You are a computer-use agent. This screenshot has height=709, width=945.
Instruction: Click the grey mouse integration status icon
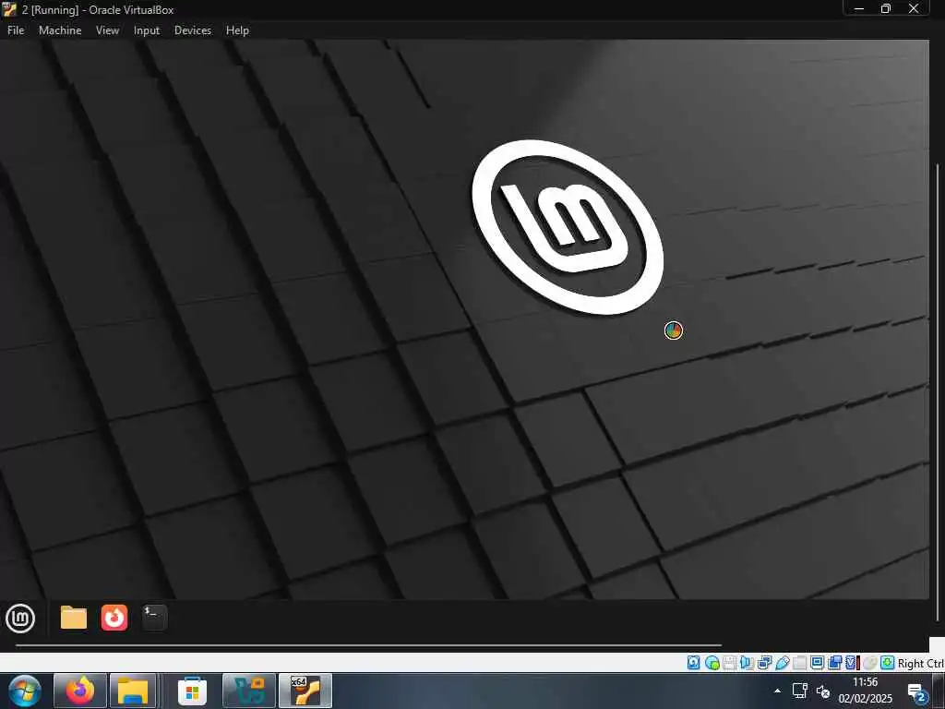(869, 663)
